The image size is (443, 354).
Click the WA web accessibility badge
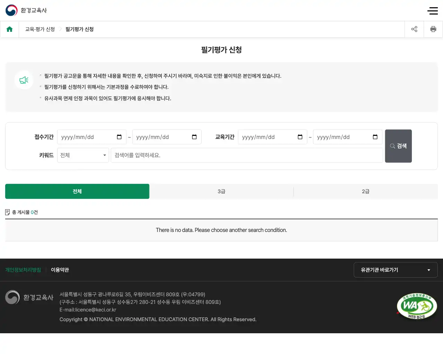[417, 306]
